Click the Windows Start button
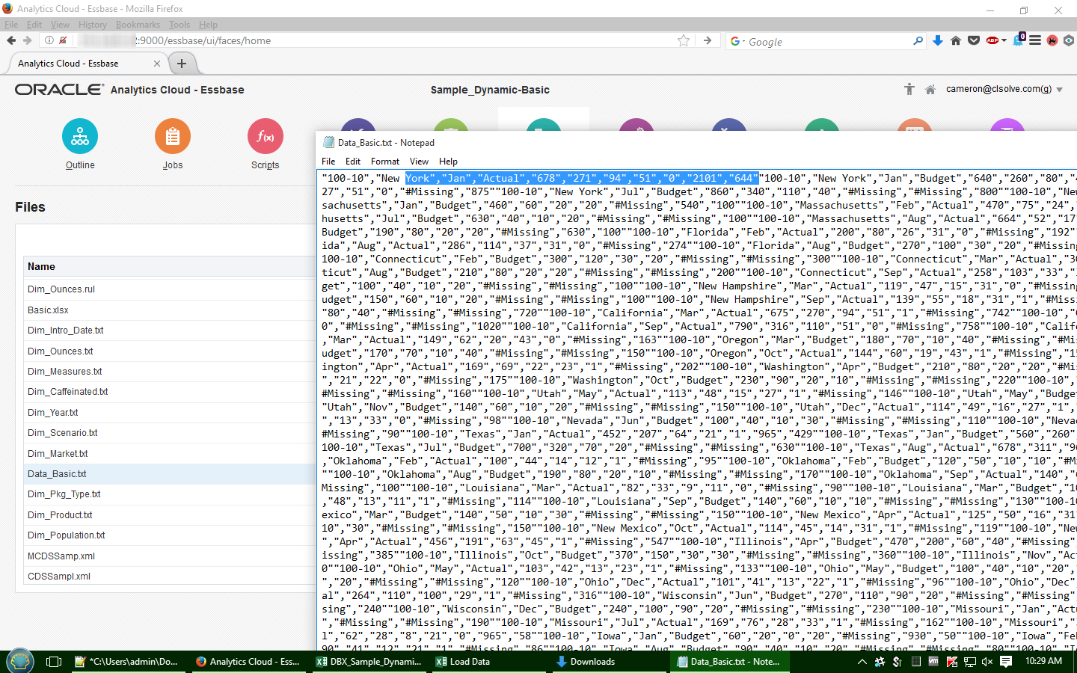 tap(20, 661)
